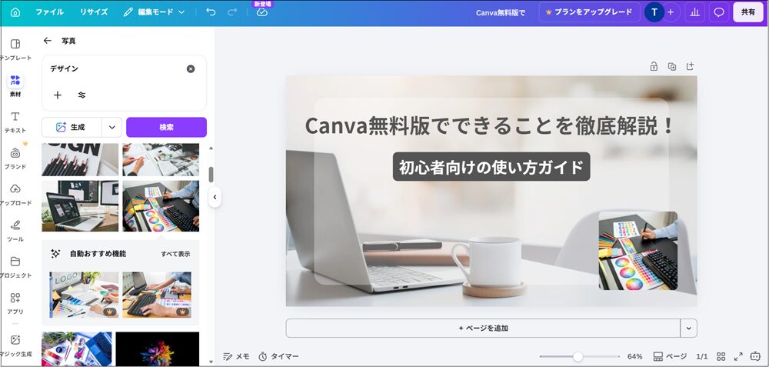The width and height of the screenshot is (769, 367).
Task: Select the LOGO swatches premium photo
Action: 84,295
